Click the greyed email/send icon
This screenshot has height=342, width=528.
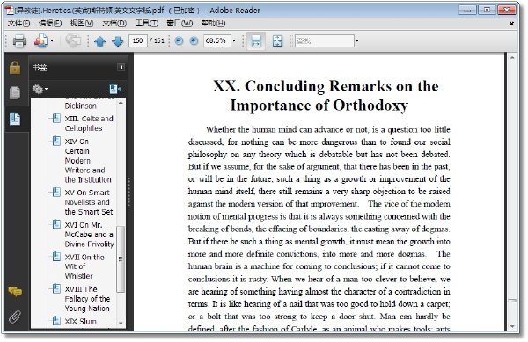[73, 40]
